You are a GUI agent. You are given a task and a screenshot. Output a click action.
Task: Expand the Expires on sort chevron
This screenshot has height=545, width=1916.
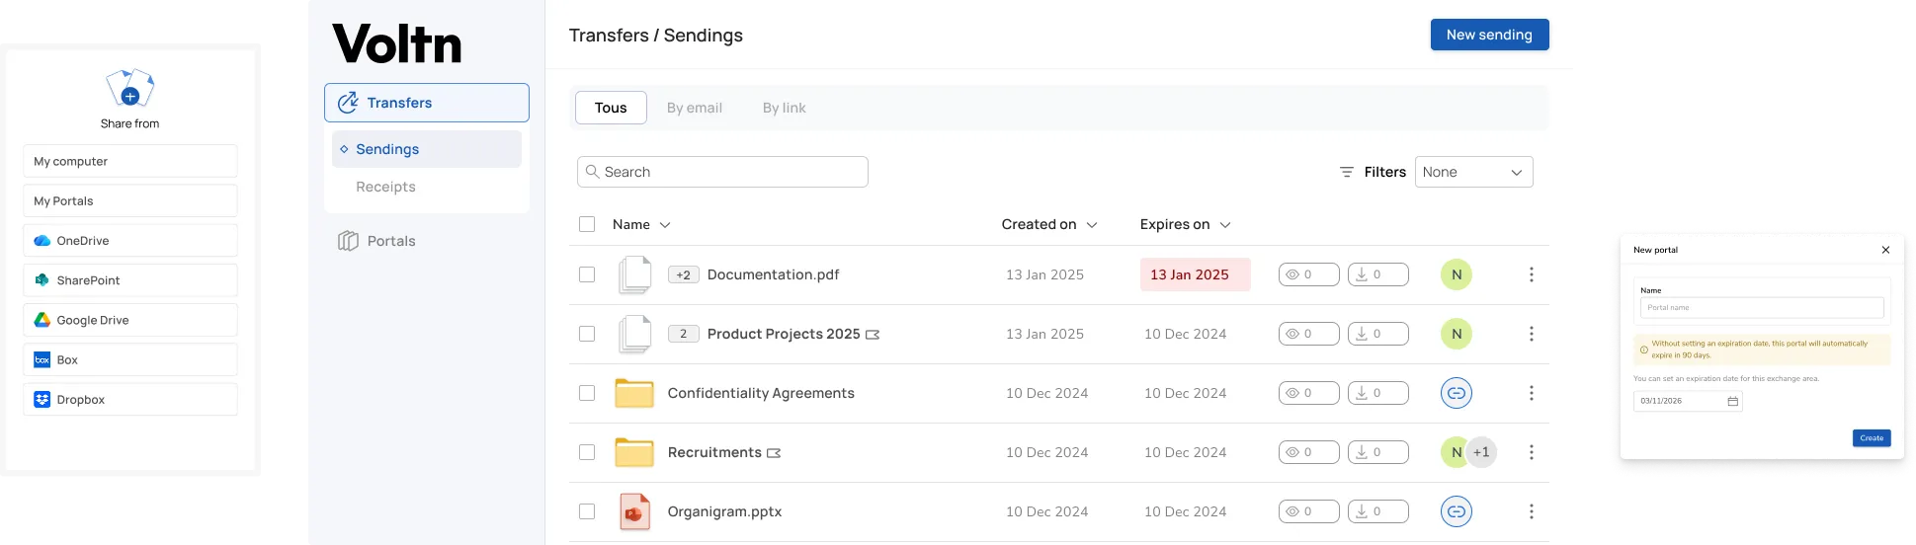[1225, 225]
